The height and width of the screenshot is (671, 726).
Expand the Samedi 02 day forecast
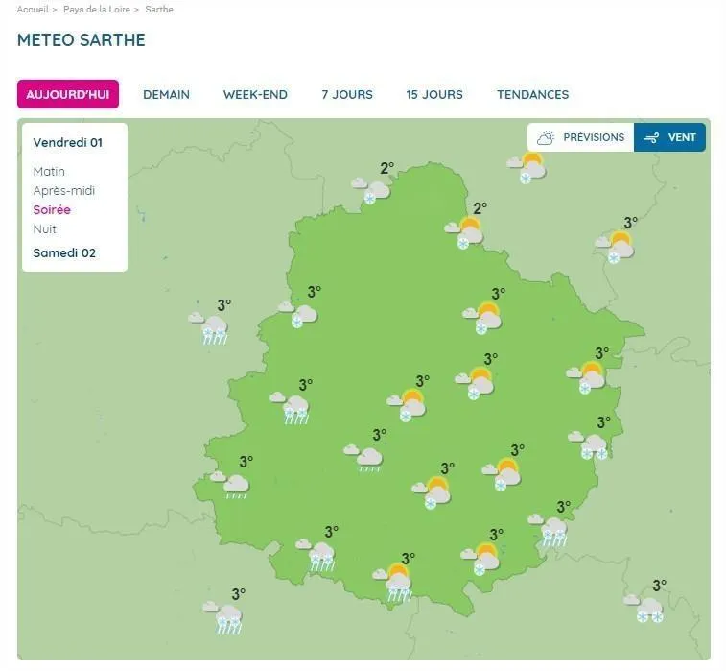click(64, 253)
